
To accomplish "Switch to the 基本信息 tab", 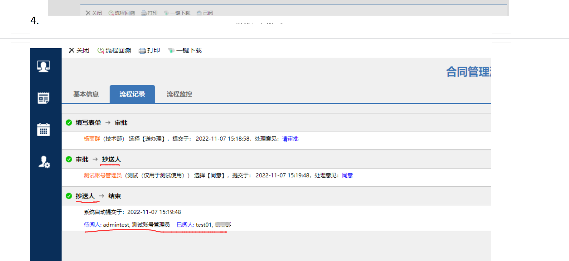I will tap(86, 94).
